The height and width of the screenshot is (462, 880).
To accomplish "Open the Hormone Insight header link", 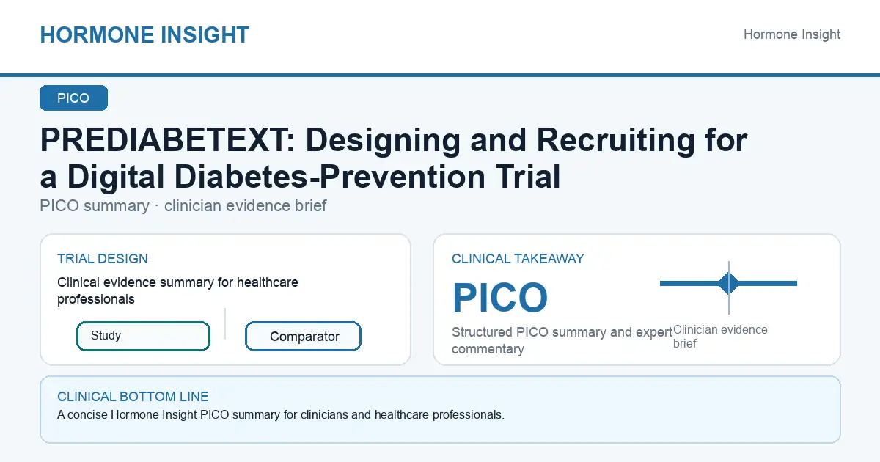I will pos(792,34).
